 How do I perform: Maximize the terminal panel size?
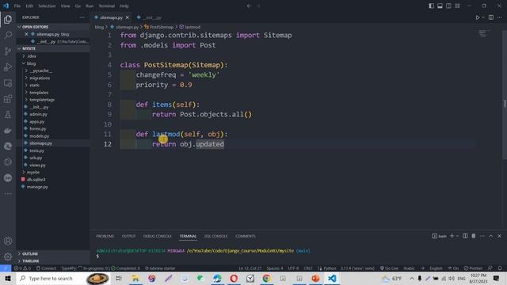491,236
